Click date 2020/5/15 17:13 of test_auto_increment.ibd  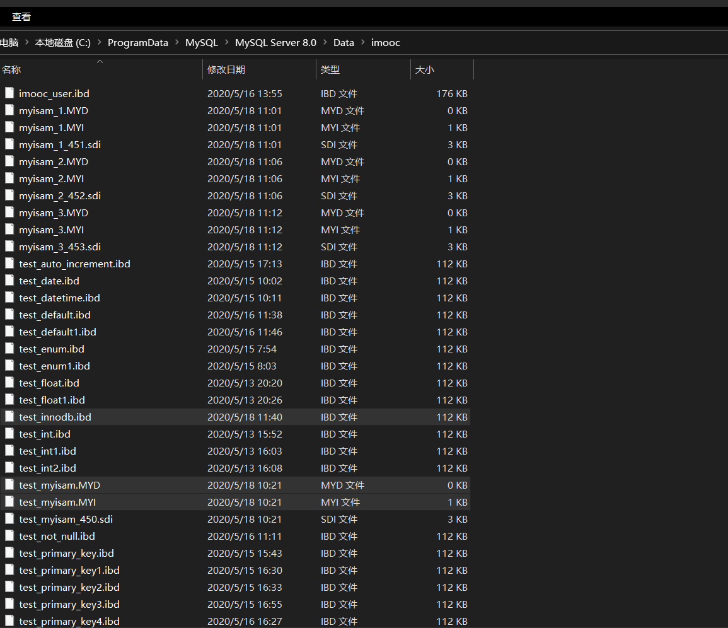pos(245,264)
